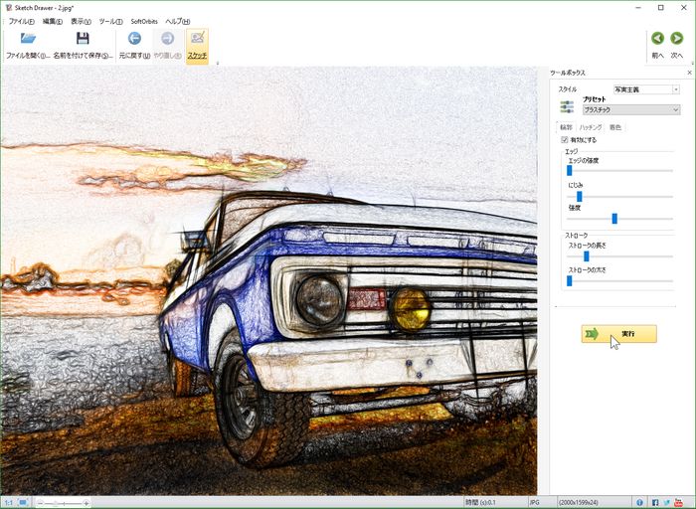Open the ファイル menu
The image size is (696, 509).
tap(21, 21)
